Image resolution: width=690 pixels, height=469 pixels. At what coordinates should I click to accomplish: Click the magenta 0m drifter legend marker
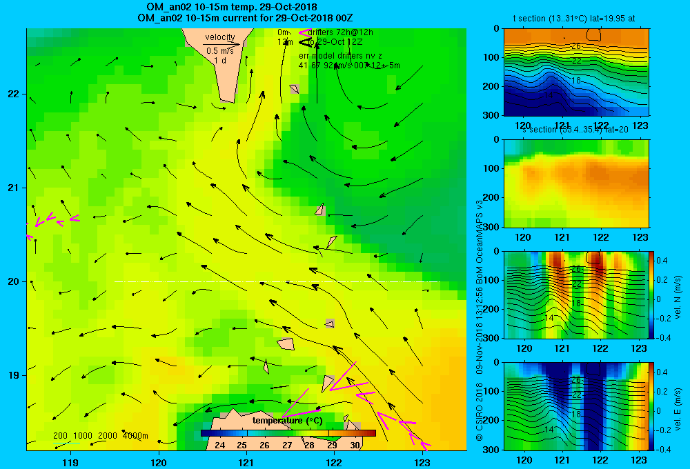(305, 32)
